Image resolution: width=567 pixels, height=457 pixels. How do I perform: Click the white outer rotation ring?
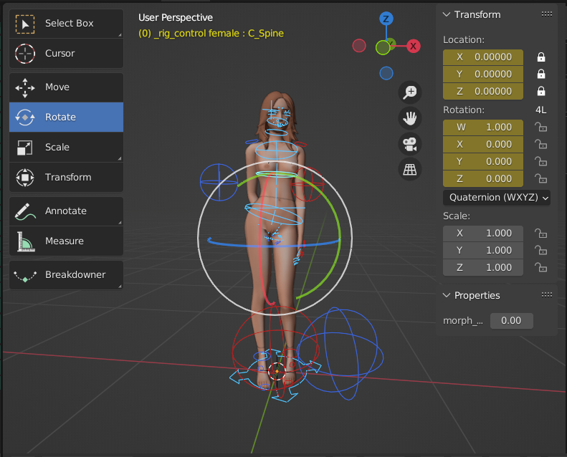click(198, 239)
